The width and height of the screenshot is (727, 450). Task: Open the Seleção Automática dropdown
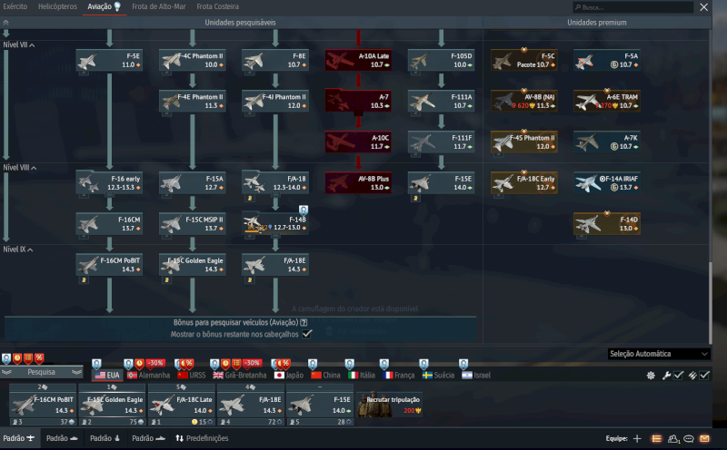point(659,354)
